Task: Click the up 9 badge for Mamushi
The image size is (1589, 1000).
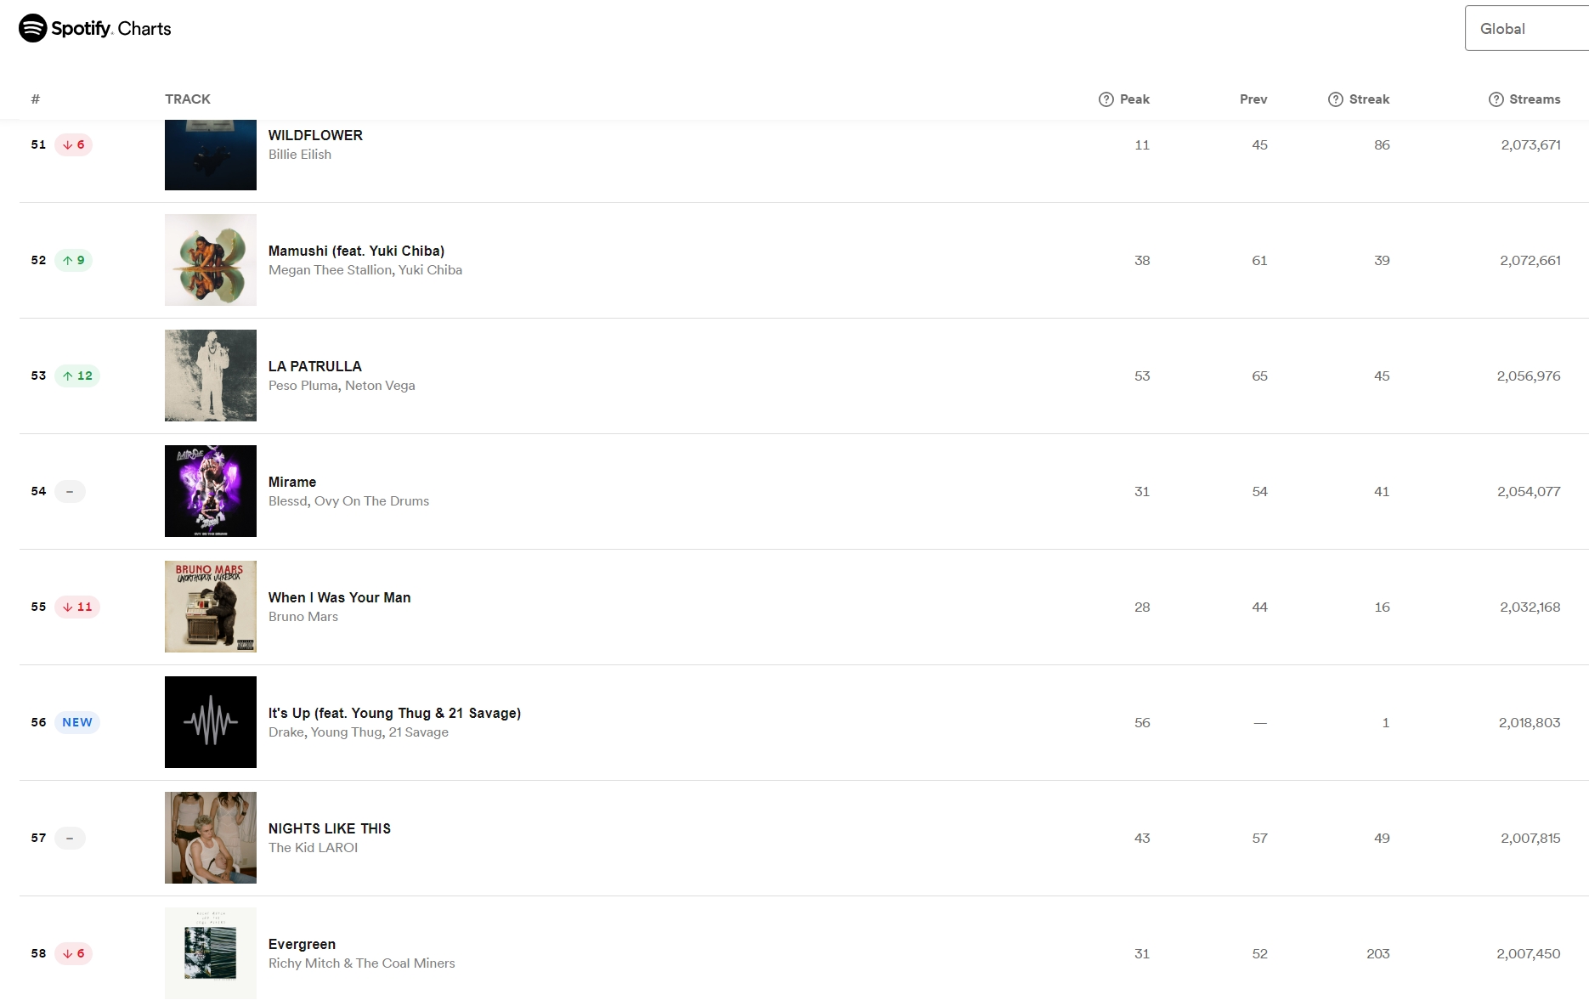Action: 73,260
